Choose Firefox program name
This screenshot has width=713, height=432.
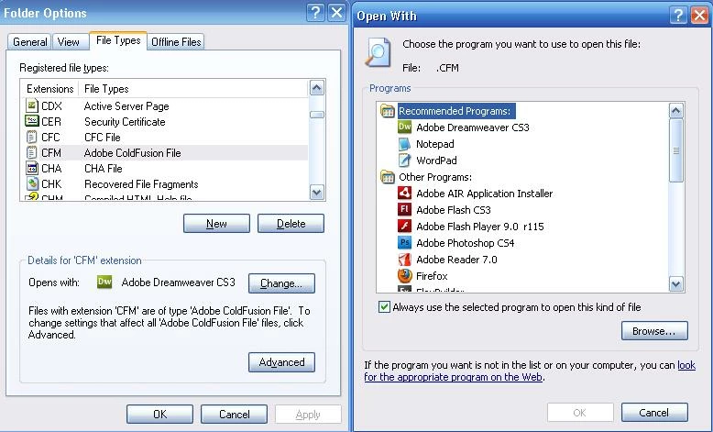432,276
